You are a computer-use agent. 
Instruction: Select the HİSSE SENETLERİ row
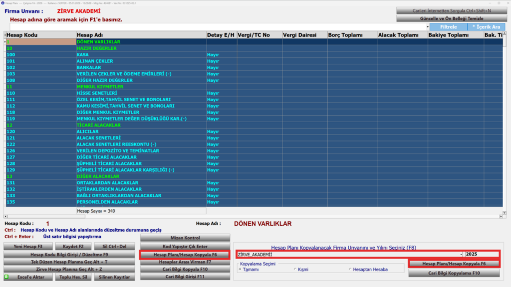pyautogui.click(x=254, y=93)
